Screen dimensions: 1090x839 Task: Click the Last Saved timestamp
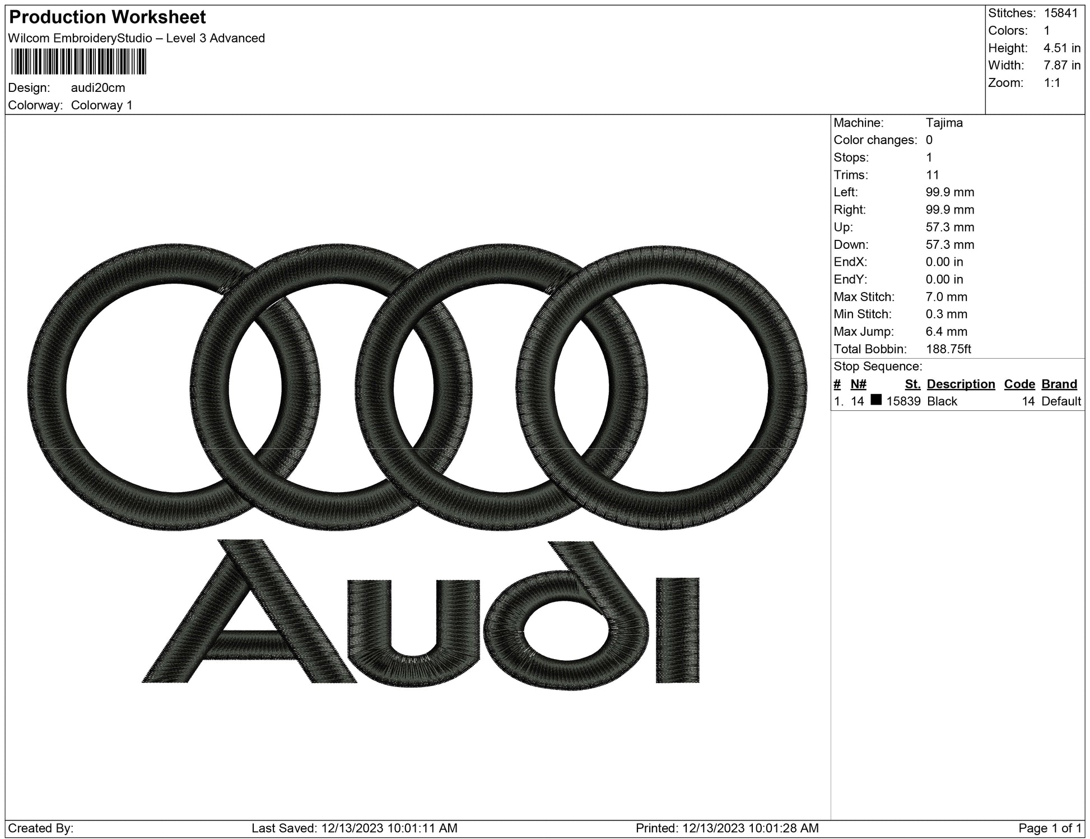pos(355,828)
